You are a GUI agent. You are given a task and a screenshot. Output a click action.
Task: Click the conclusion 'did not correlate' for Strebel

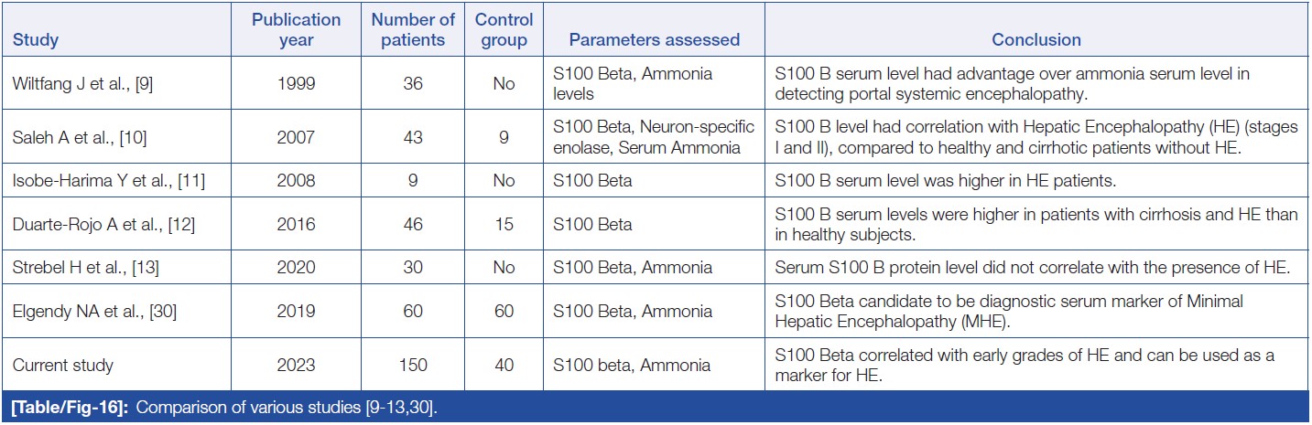[1030, 268]
